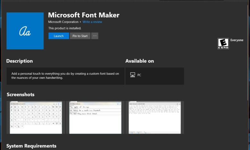This screenshot has width=250, height=150.
Task: Pin the app to Start
Action: point(80,36)
